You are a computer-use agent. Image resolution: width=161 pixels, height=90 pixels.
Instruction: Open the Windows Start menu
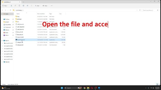62,88
